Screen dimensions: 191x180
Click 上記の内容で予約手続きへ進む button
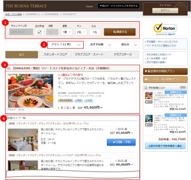pyautogui.click(x=165, y=146)
